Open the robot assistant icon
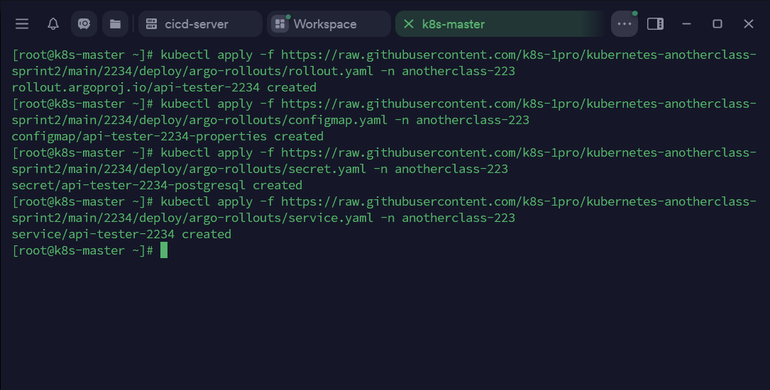The width and height of the screenshot is (770, 390). (x=84, y=24)
